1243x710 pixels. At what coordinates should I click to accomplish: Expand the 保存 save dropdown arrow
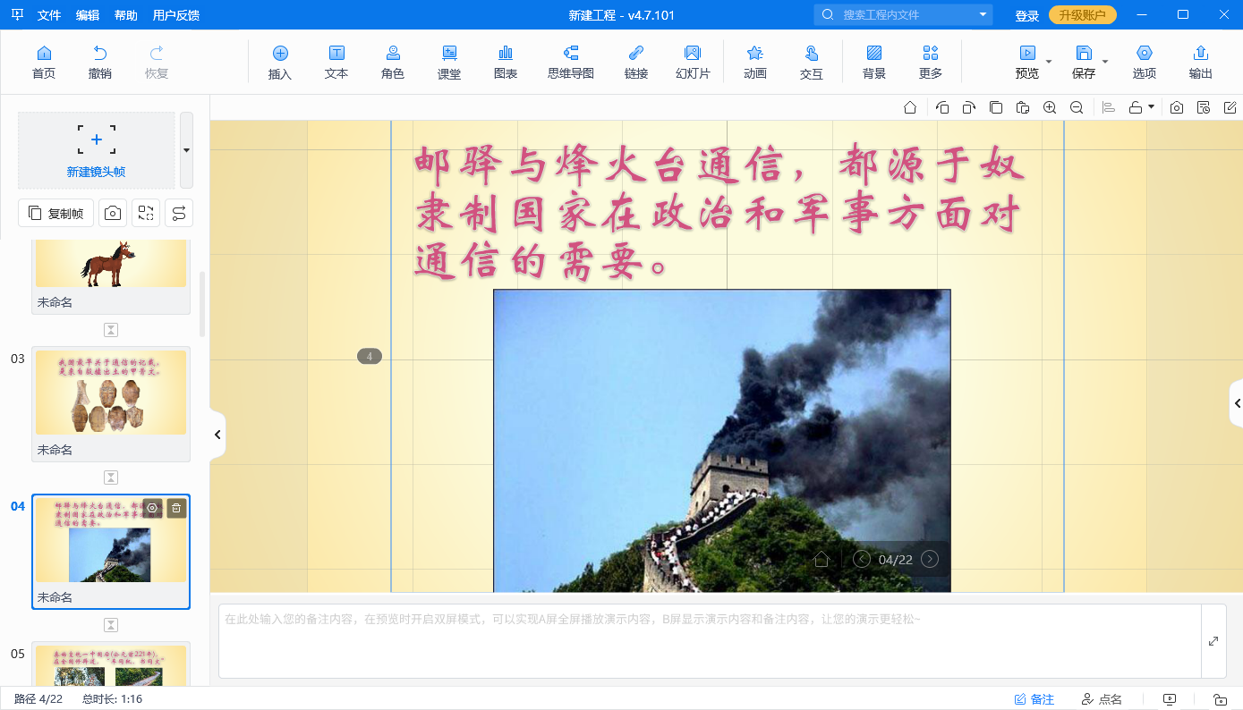(1105, 62)
